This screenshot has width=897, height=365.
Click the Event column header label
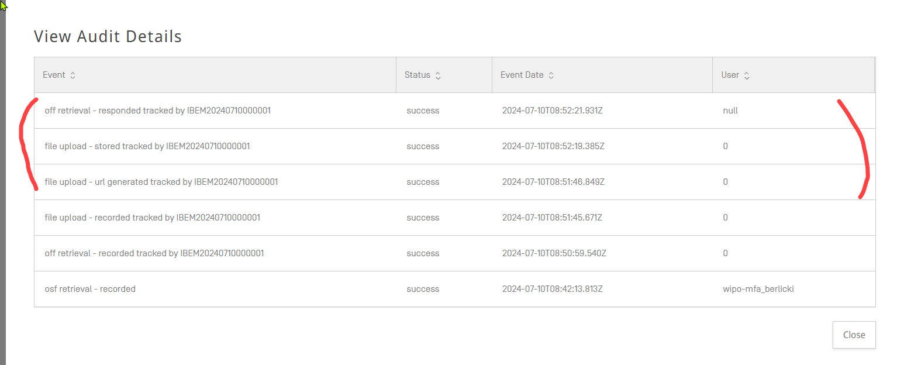(x=54, y=75)
